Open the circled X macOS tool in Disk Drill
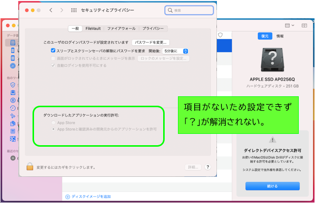This screenshot has height=203, width=316. pos(13,100)
